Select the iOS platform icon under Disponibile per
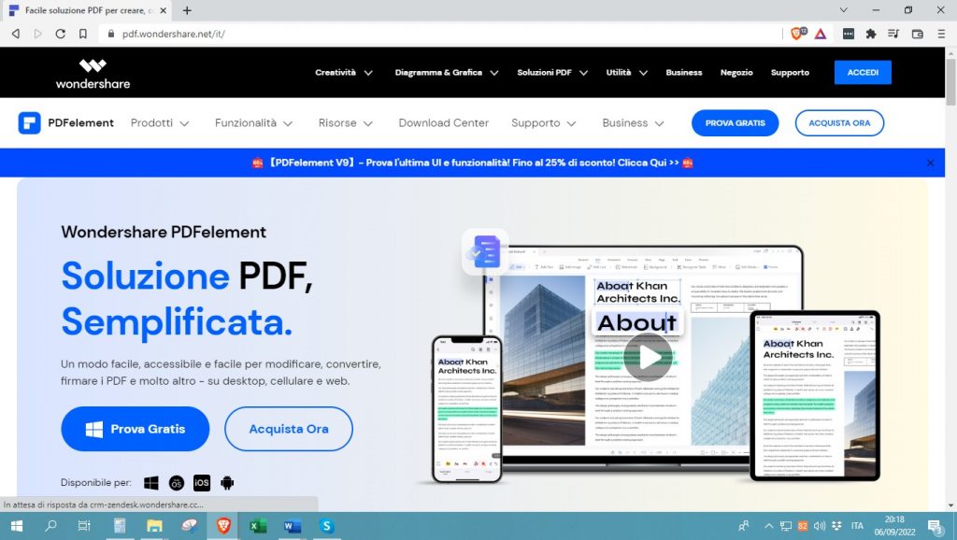Screen dimensions: 957x540 click(x=201, y=482)
